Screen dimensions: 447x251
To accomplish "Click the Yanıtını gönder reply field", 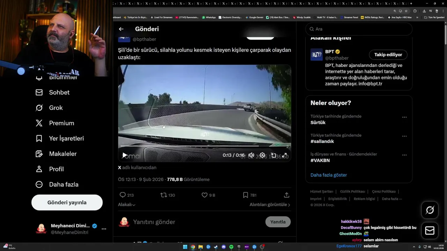I will click(x=197, y=222).
